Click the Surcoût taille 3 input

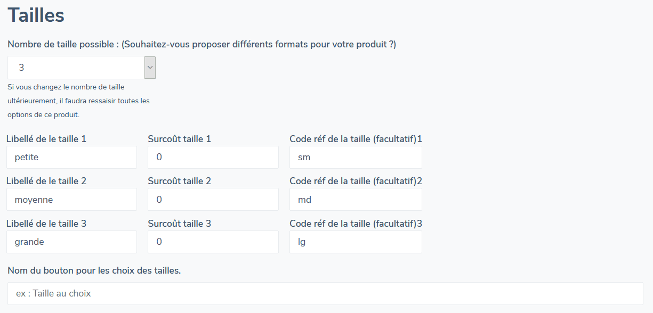pyautogui.click(x=213, y=241)
